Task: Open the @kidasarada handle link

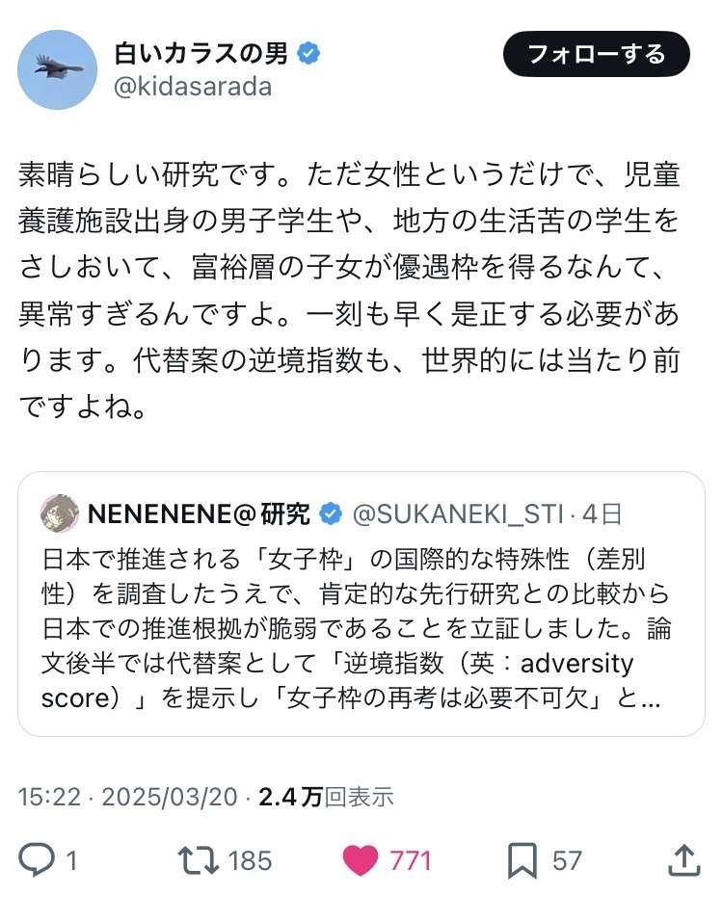Action: [x=193, y=87]
